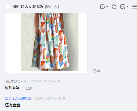Select sender name q出席你的未来j
137x111 pixels.
[x=16, y=81]
